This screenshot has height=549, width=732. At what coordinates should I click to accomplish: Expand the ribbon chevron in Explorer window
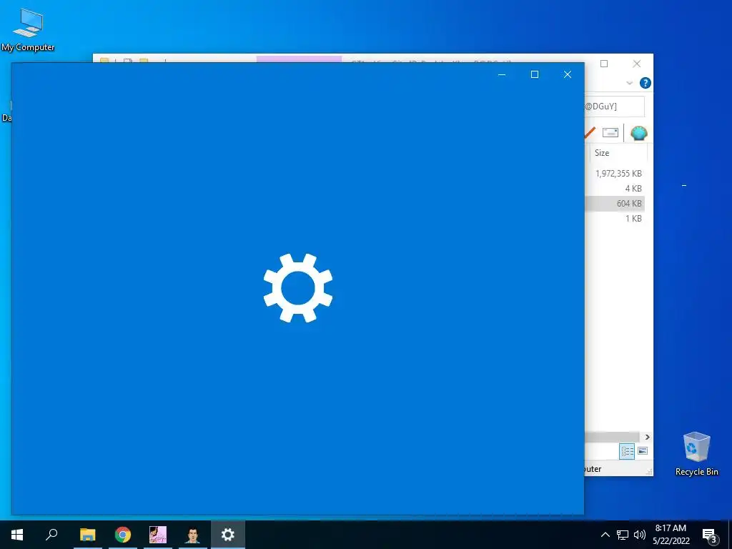point(629,83)
